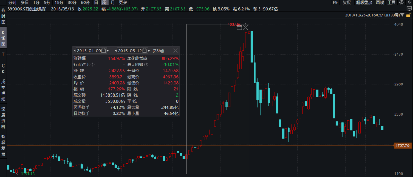
Task: Select K线图 in the left sidebar
Action: [x=3, y=38]
